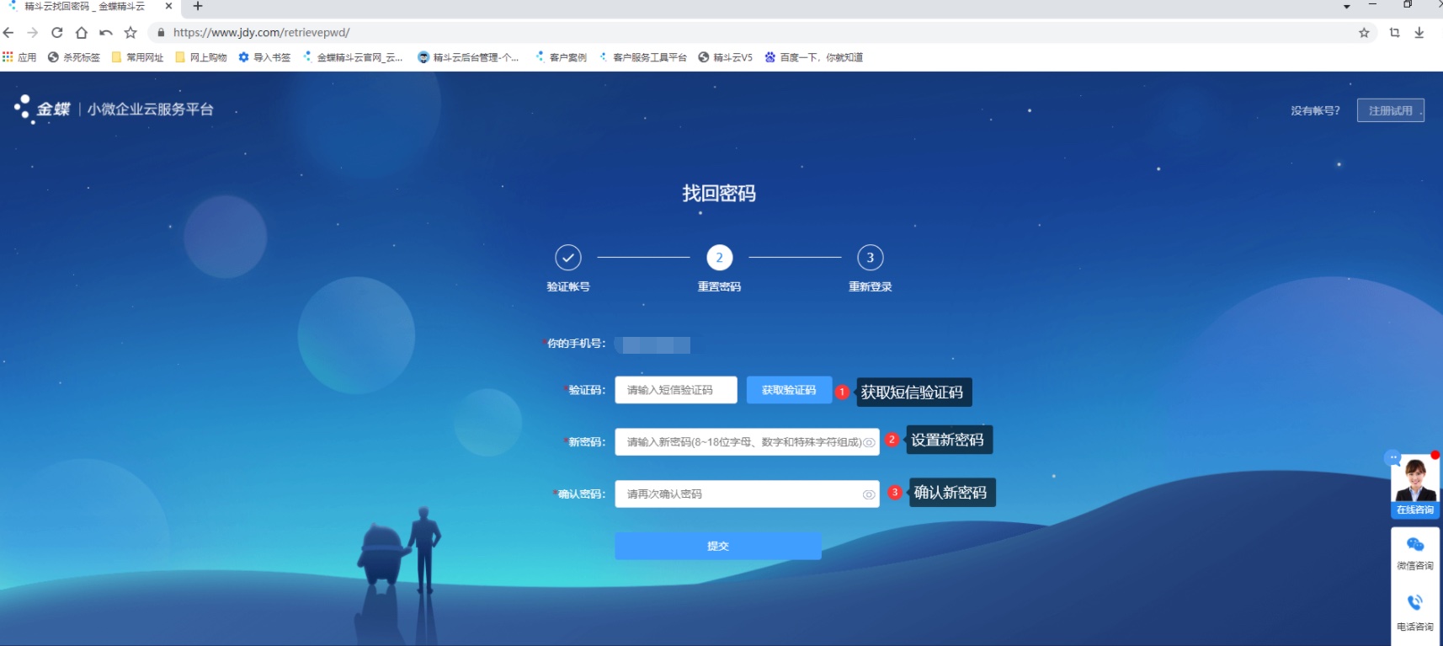Open the 导入书签 bookmark
Screen dimensions: 1443x646
tap(264, 57)
